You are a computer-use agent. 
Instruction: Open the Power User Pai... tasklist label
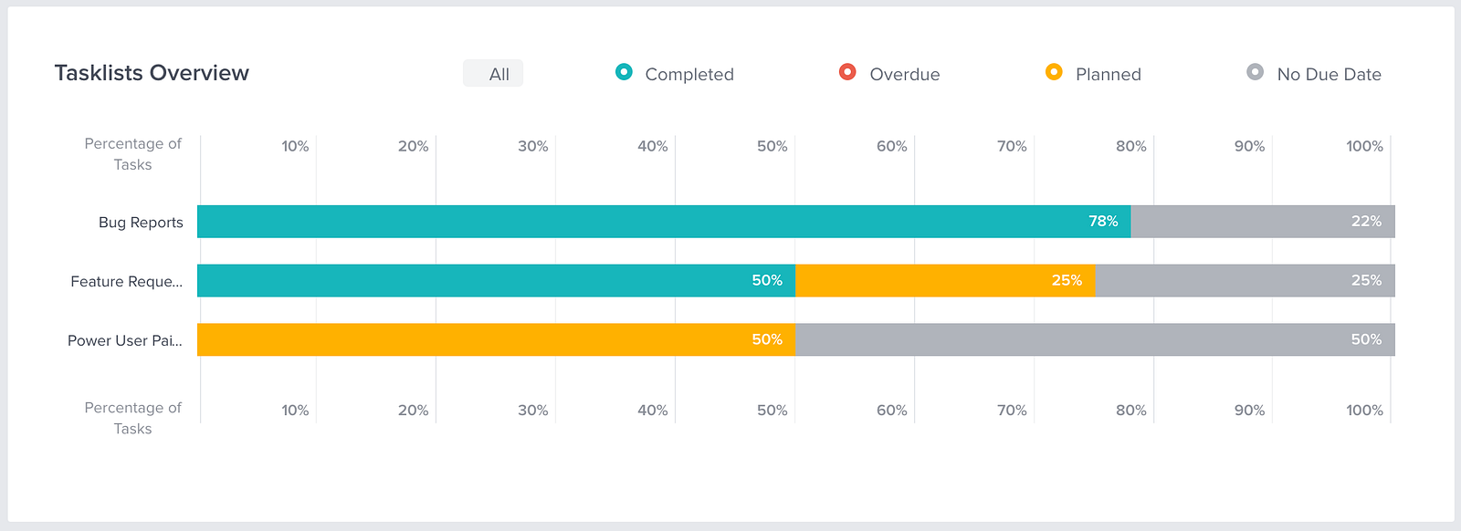pos(125,340)
